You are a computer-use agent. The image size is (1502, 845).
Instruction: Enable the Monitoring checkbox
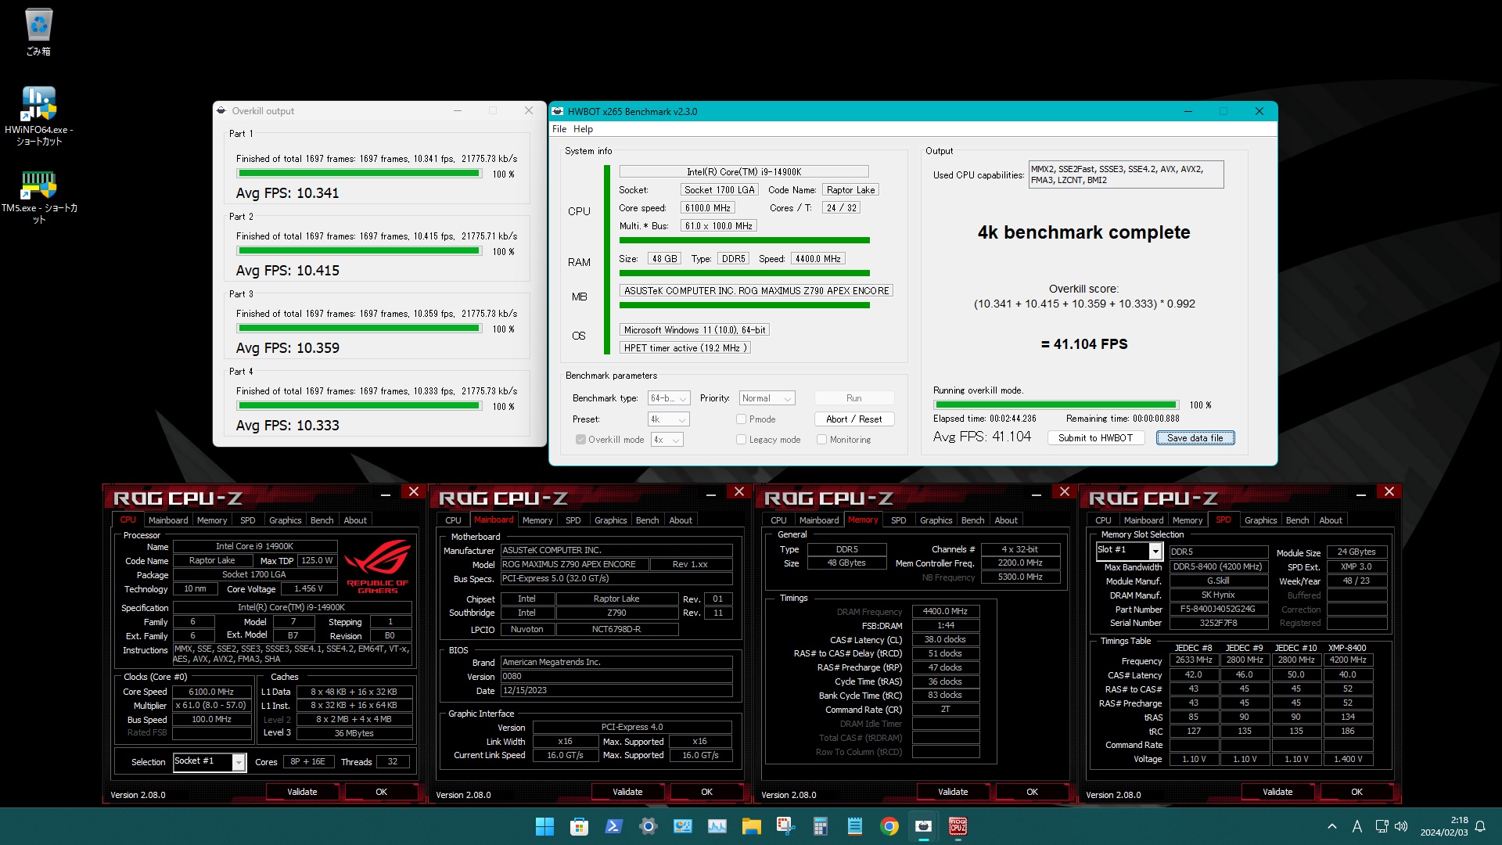821,440
